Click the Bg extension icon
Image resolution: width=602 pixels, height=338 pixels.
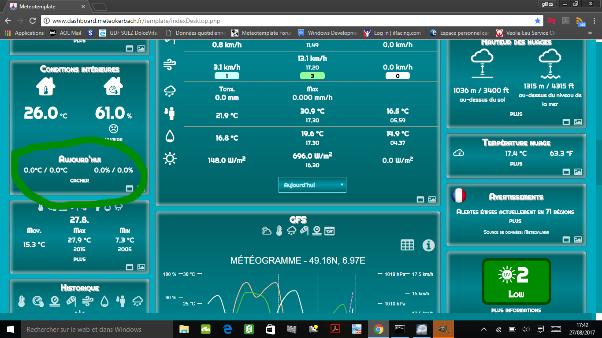coord(552,21)
